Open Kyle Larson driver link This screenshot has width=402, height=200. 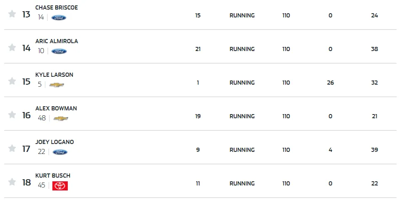[54, 75]
